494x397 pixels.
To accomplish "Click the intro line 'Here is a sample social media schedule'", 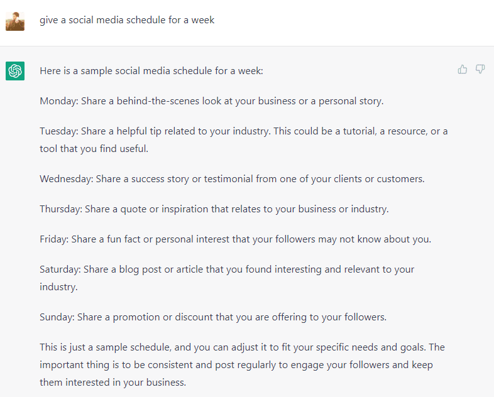I will 151,71.
